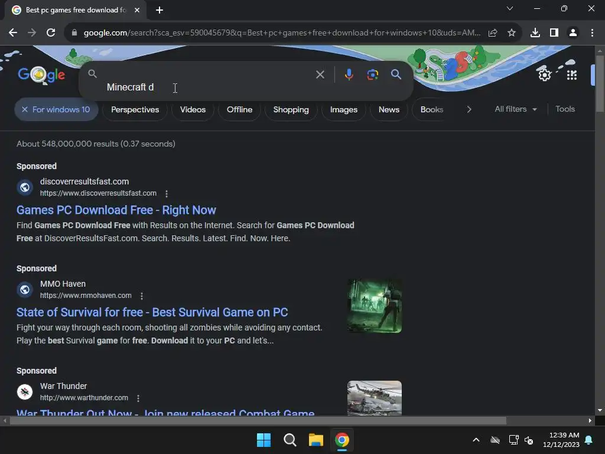
Task: Click the browser forward arrow
Action: click(32, 33)
